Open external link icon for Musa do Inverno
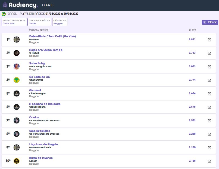Screen dimensions: 219x169 point(209,161)
